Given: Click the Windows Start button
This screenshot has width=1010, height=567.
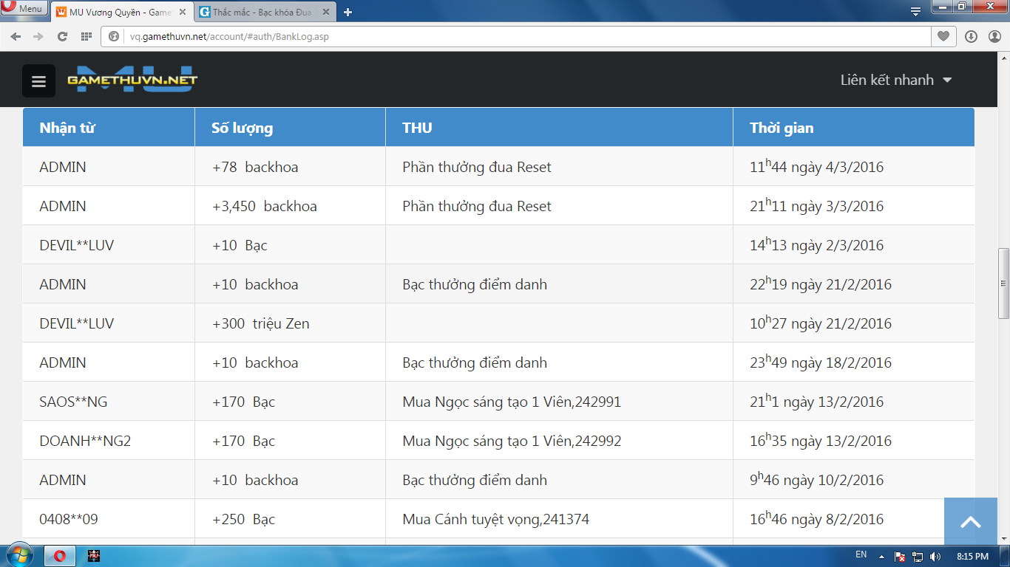Looking at the screenshot, I should [x=18, y=555].
